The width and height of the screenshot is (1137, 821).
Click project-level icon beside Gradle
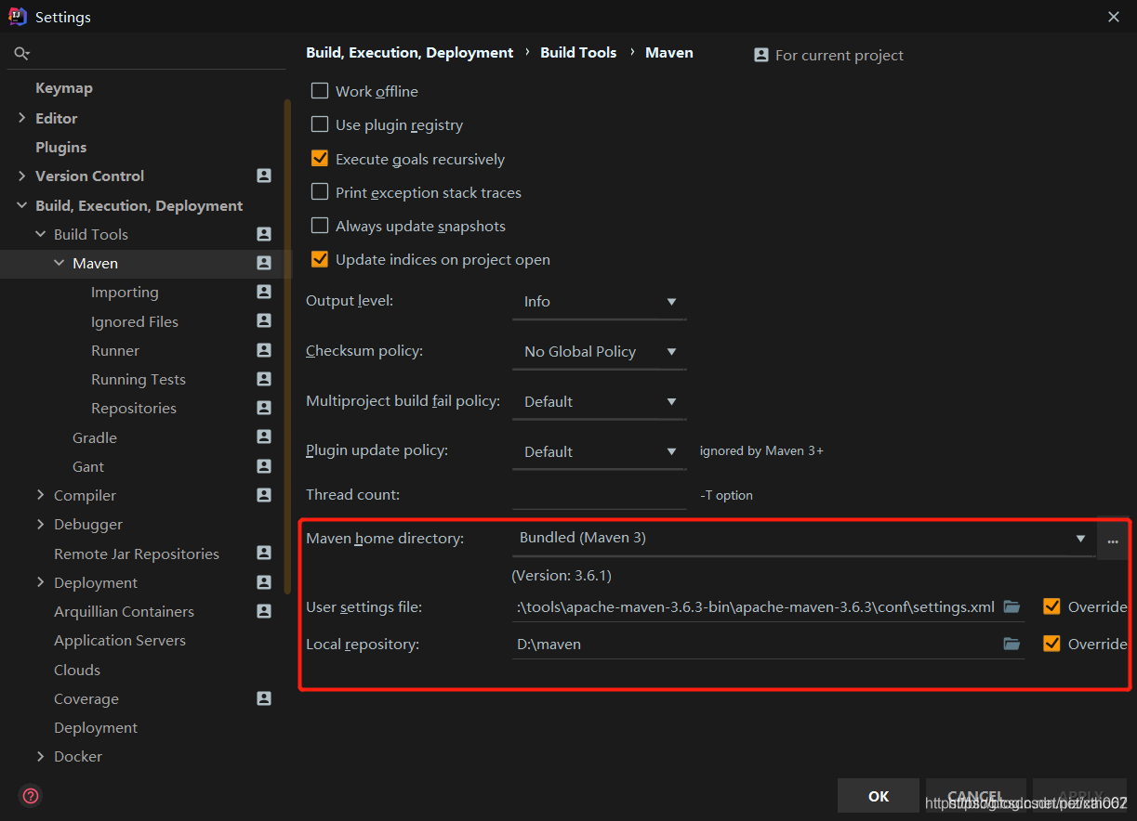(264, 437)
